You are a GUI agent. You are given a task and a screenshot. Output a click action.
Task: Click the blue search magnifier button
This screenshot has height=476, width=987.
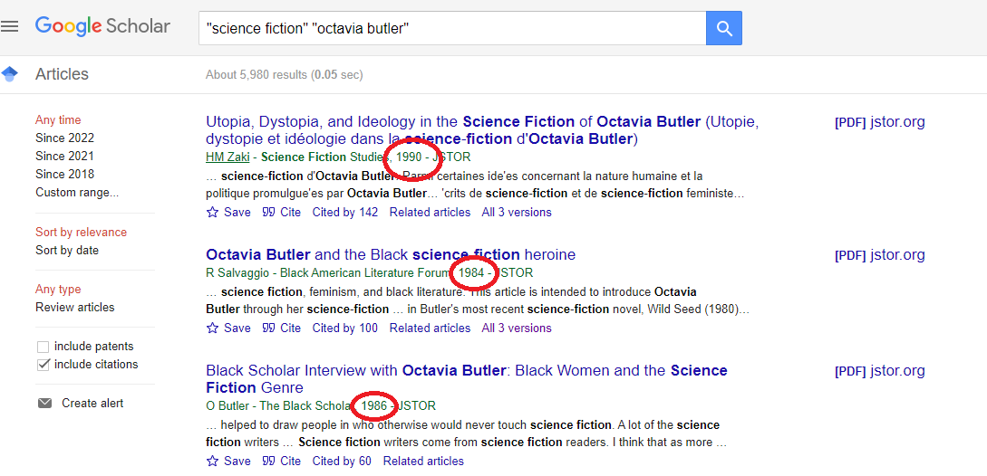point(724,28)
